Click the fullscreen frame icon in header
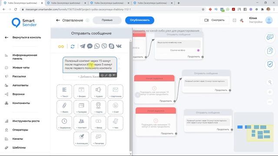 pyautogui.click(x=235, y=20)
